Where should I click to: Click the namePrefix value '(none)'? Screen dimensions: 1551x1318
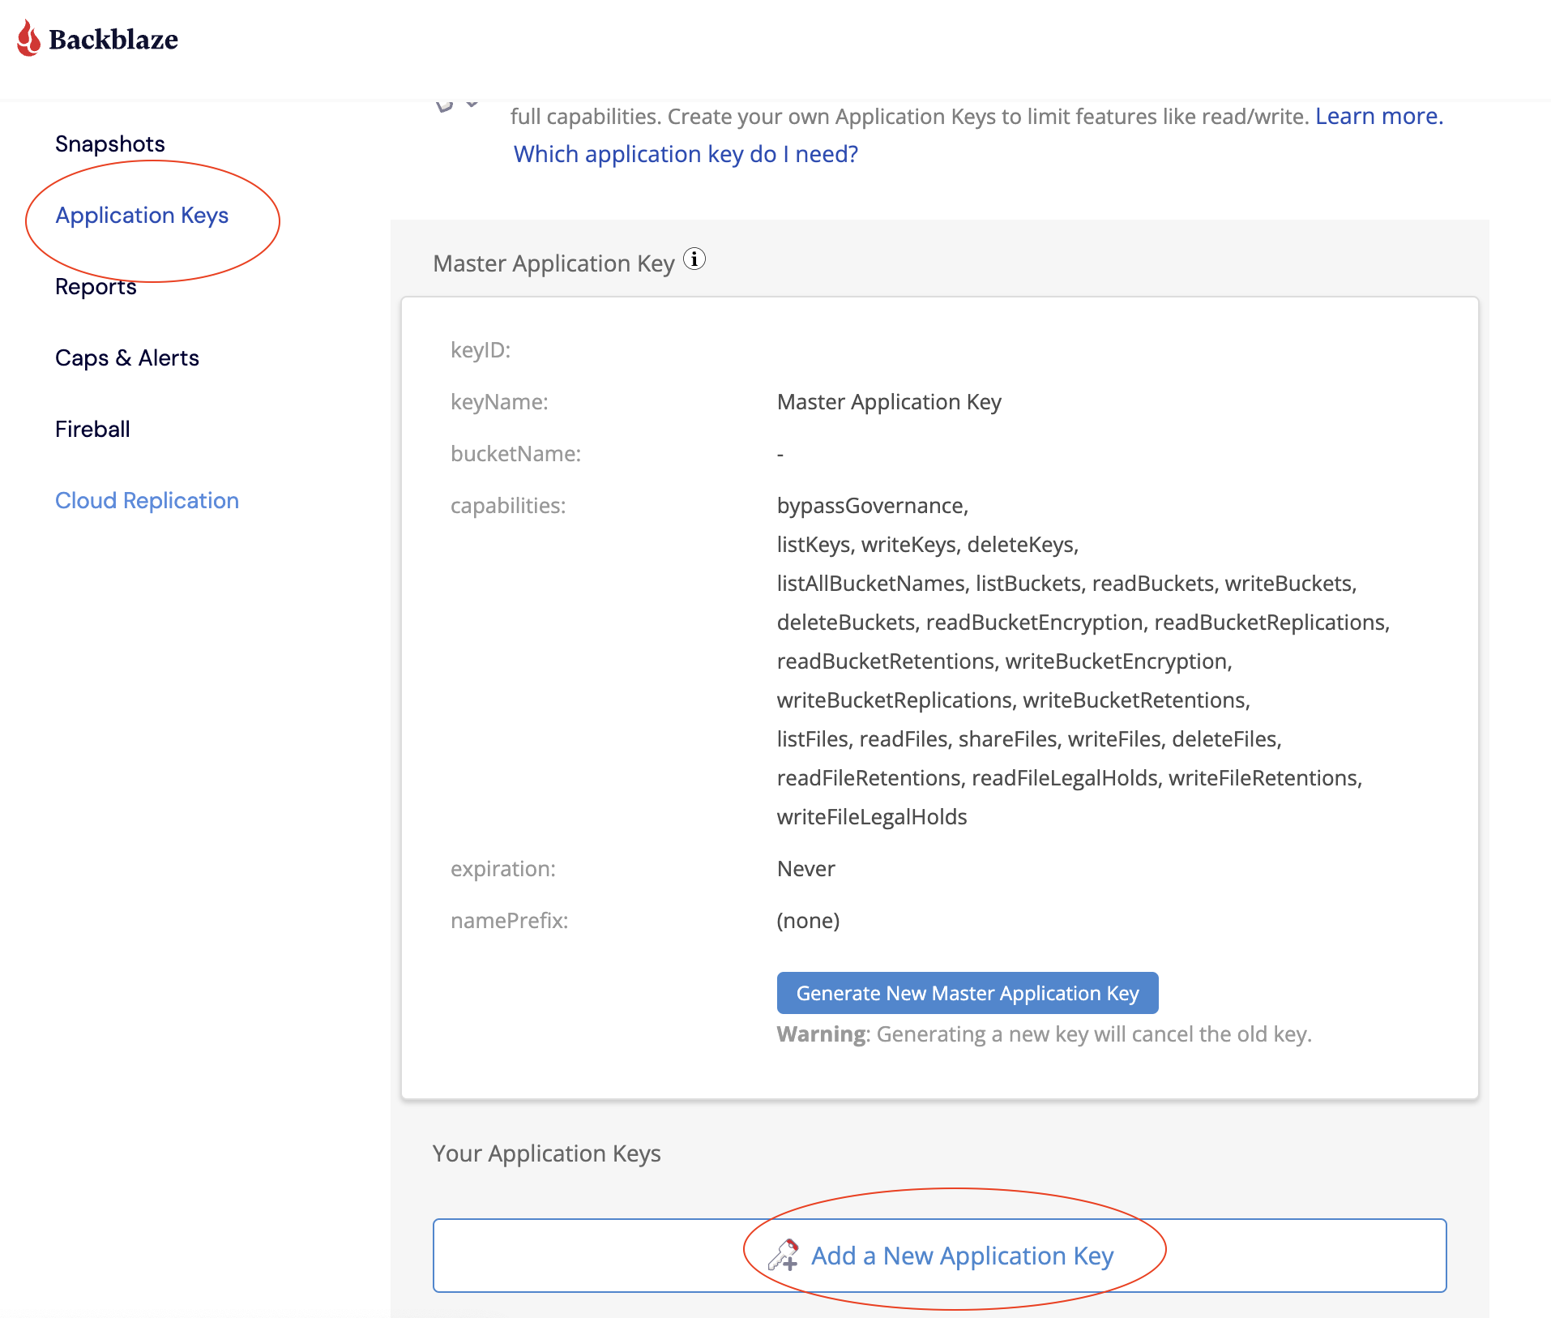808,921
